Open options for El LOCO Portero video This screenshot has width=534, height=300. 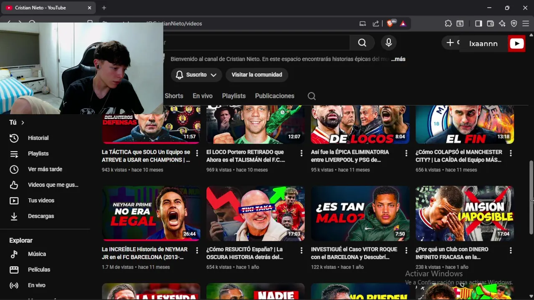(x=301, y=153)
